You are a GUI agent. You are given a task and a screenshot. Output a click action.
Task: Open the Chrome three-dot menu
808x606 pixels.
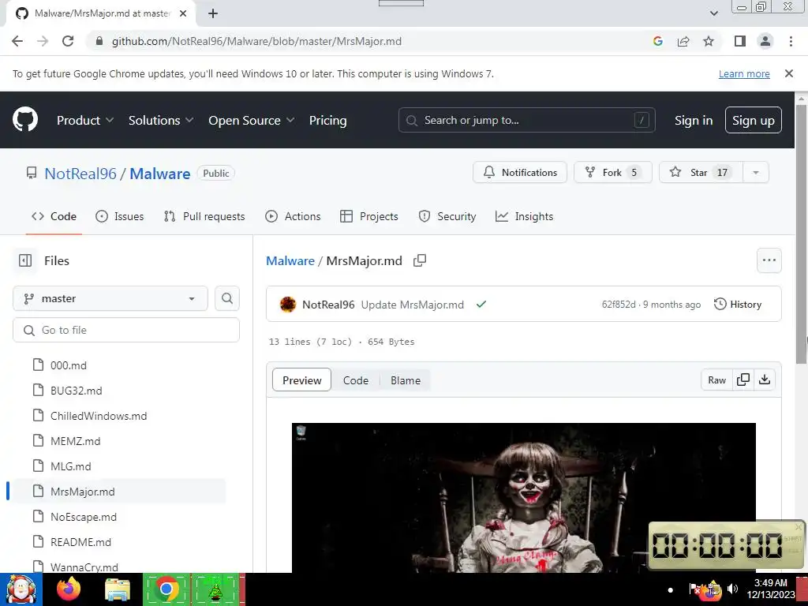point(791,41)
